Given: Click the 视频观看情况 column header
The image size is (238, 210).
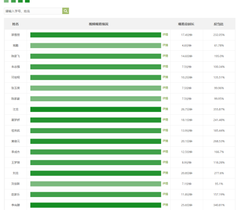Looking at the screenshot, I should pyautogui.click(x=99, y=24).
